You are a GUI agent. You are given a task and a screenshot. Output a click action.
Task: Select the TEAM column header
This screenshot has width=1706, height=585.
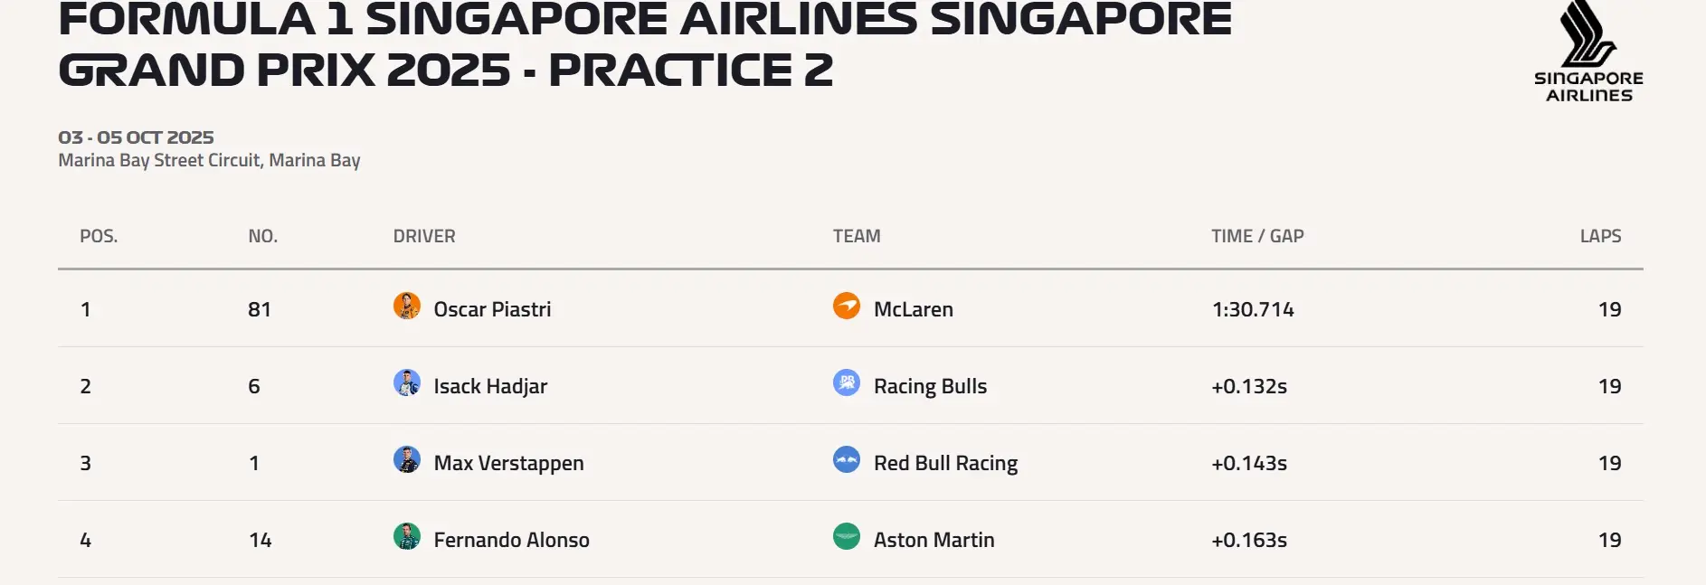coord(857,236)
